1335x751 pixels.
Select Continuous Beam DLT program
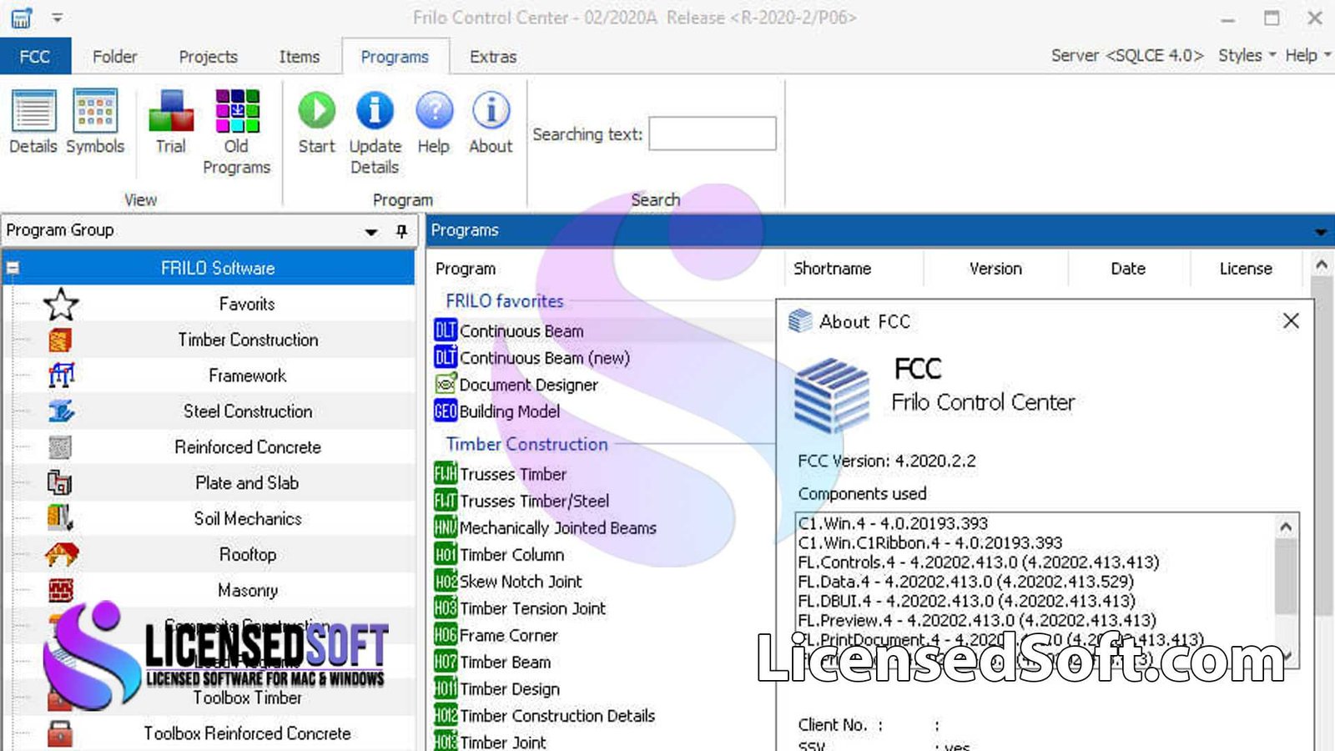tap(509, 331)
